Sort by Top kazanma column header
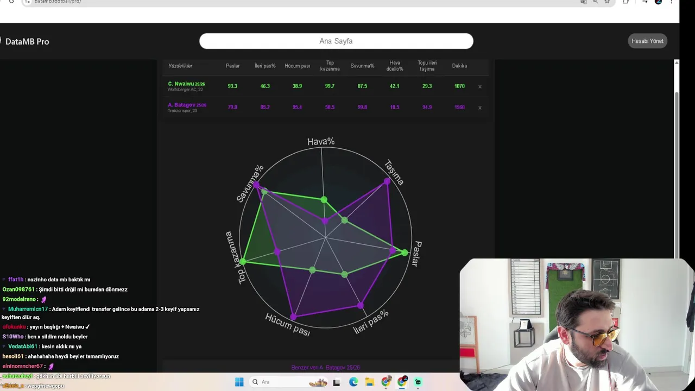The width and height of the screenshot is (695, 391). [330, 66]
